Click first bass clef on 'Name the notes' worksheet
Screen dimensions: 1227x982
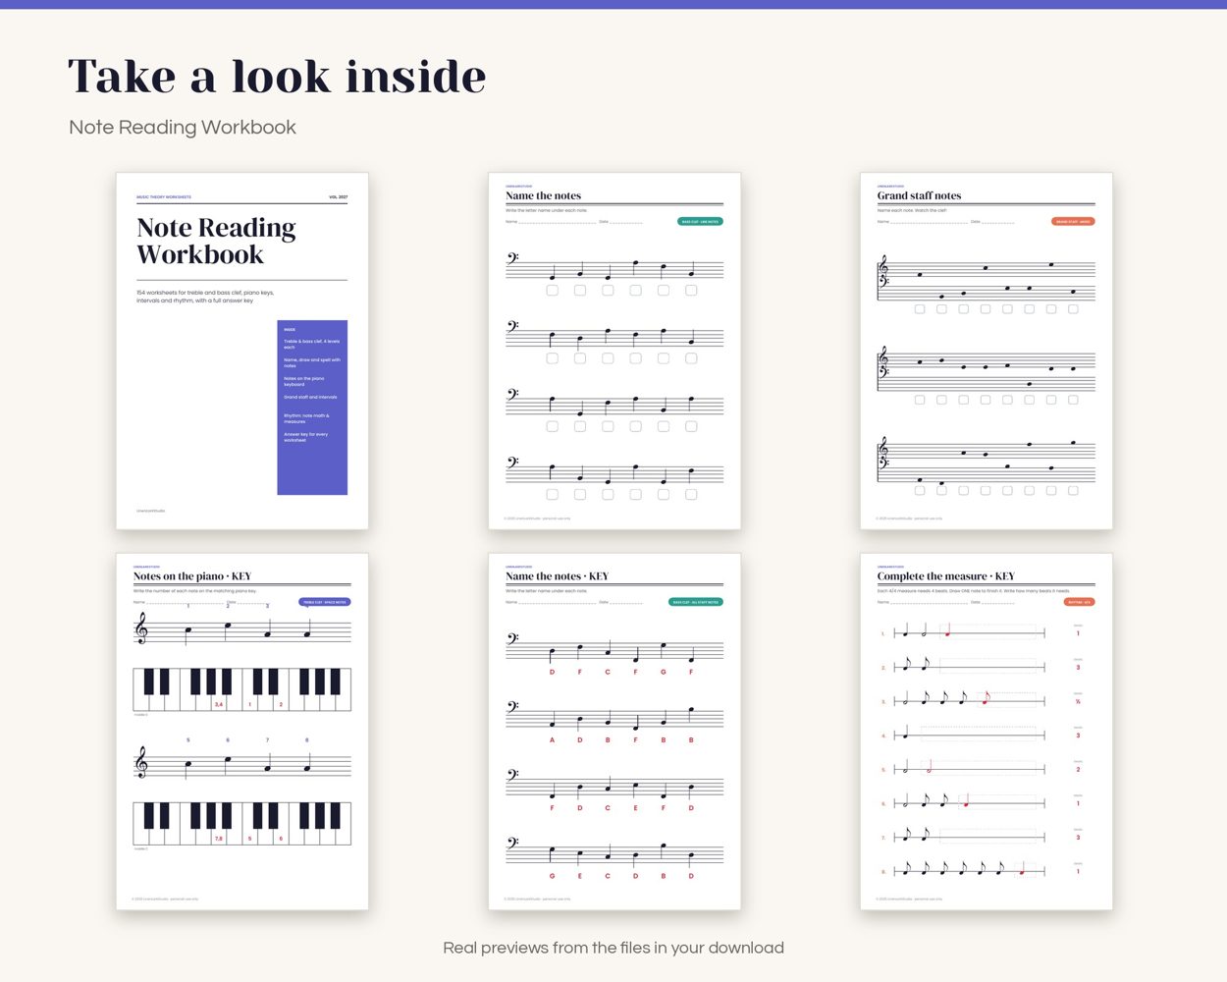pos(512,259)
